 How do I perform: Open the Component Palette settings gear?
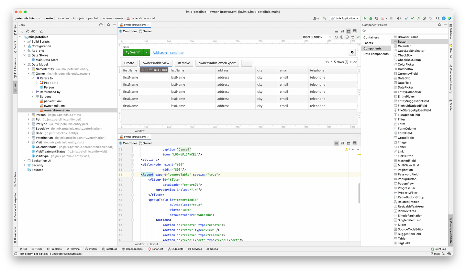click(439, 25)
